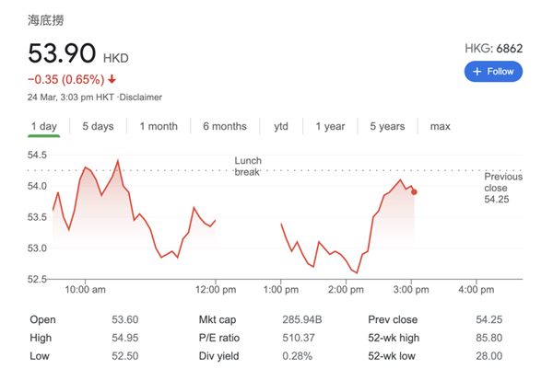Click the Previous close 54.25 label
The width and height of the screenshot is (553, 392).
(502, 188)
